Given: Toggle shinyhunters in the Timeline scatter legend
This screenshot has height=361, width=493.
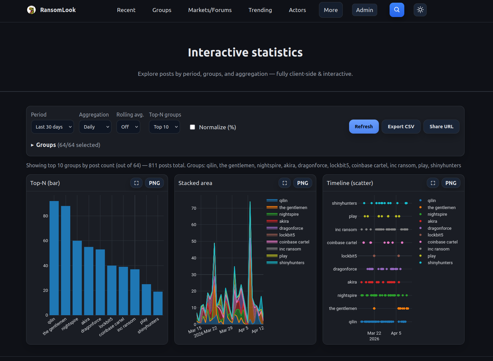Looking at the screenshot, I should pyautogui.click(x=440, y=263).
